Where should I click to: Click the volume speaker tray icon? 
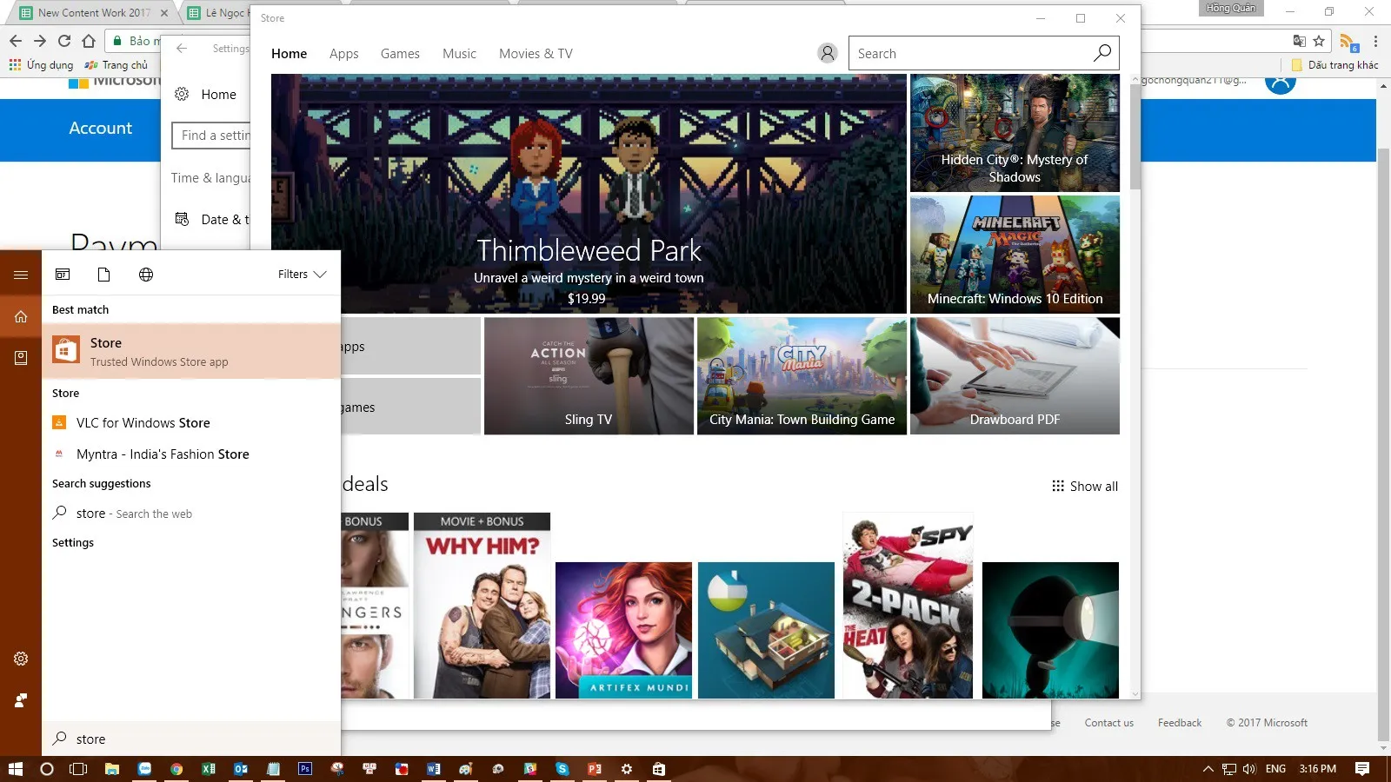pos(1249,769)
